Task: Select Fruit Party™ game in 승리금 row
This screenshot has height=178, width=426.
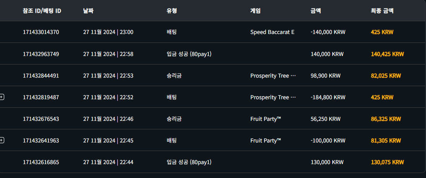Action: click(x=265, y=119)
